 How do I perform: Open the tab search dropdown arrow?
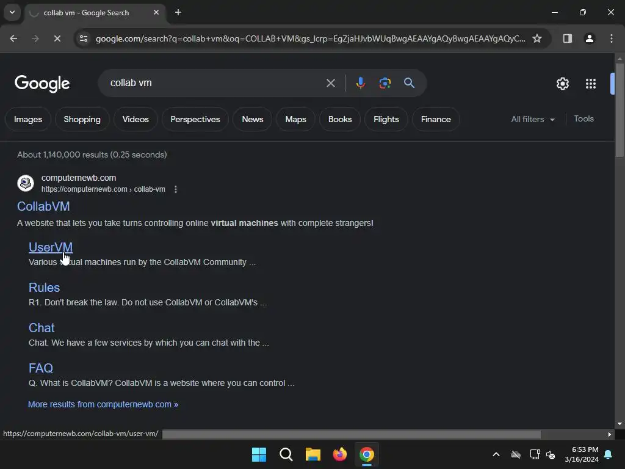click(x=12, y=12)
